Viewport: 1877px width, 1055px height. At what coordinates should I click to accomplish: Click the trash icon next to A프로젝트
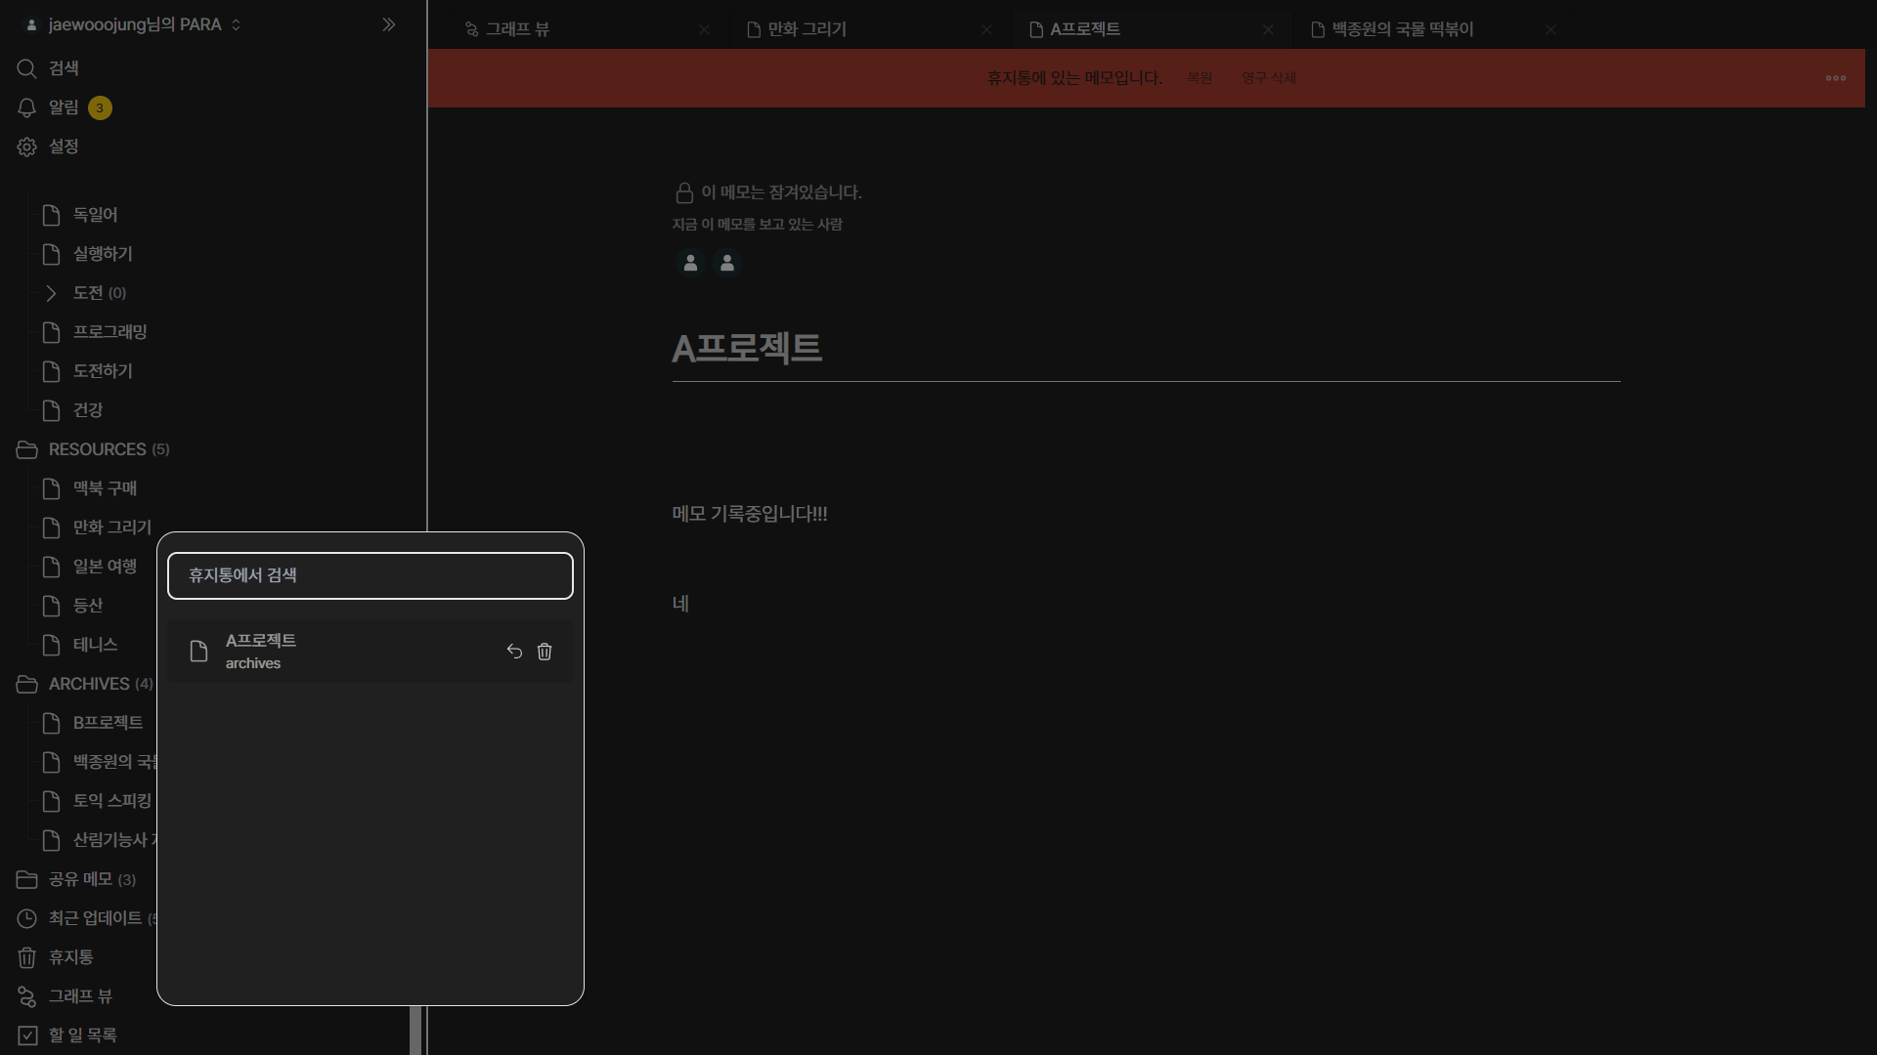coord(545,652)
